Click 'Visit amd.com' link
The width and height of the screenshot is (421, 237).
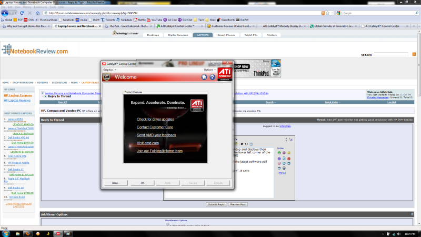[148, 143]
